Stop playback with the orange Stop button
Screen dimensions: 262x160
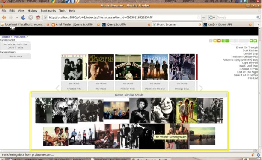219,41
